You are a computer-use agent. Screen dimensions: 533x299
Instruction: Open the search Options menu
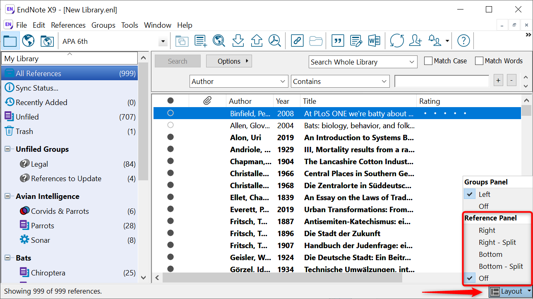pos(229,61)
